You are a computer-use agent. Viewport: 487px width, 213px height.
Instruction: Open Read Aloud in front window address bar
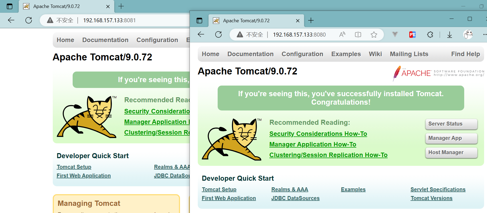click(x=342, y=34)
